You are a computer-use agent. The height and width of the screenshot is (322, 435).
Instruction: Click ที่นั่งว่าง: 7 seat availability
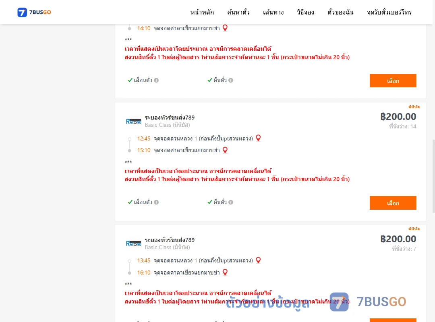point(404,249)
